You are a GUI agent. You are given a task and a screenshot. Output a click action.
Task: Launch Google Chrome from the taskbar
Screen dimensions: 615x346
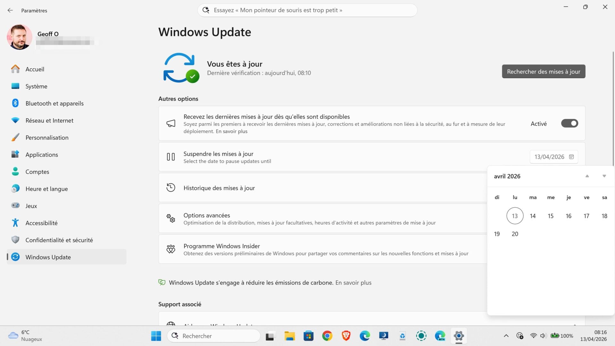(327, 336)
